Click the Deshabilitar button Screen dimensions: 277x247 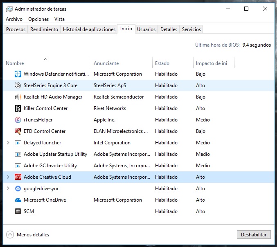tap(254, 235)
